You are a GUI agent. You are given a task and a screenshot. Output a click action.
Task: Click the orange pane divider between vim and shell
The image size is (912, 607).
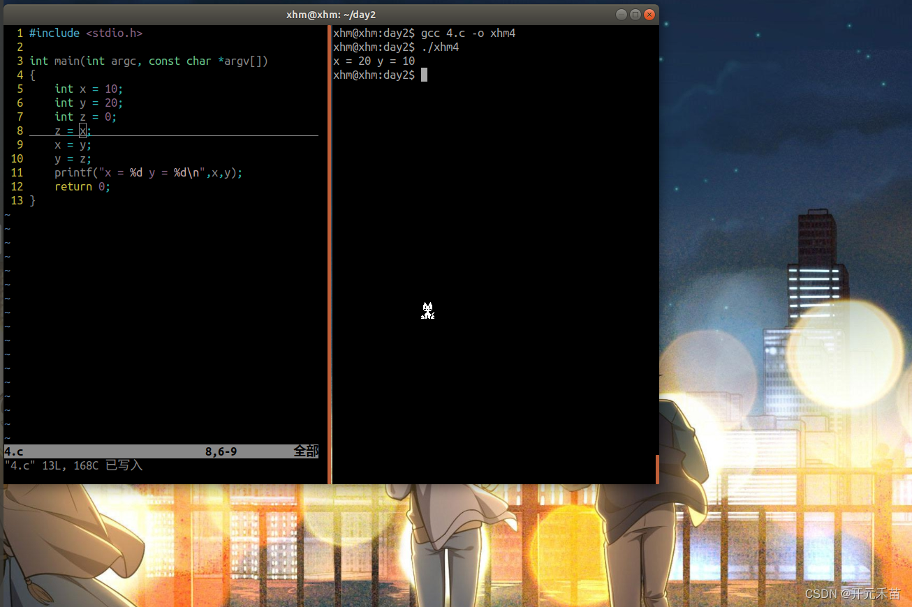pyautogui.click(x=330, y=255)
